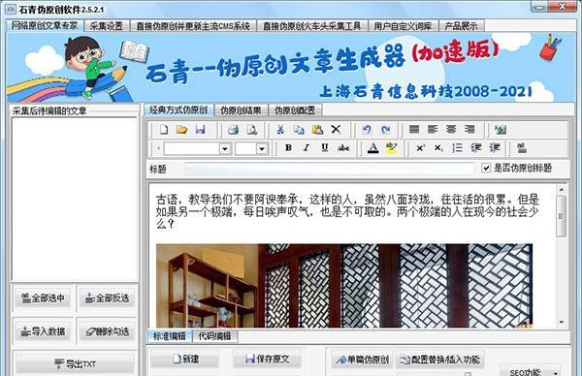The width and height of the screenshot is (582, 376).
Task: Click the last icon on formatting toolbar
Action: pos(522,148)
